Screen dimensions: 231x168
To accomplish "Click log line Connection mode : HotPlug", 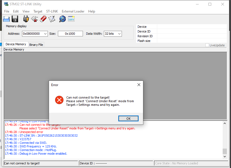I will 31,150.
